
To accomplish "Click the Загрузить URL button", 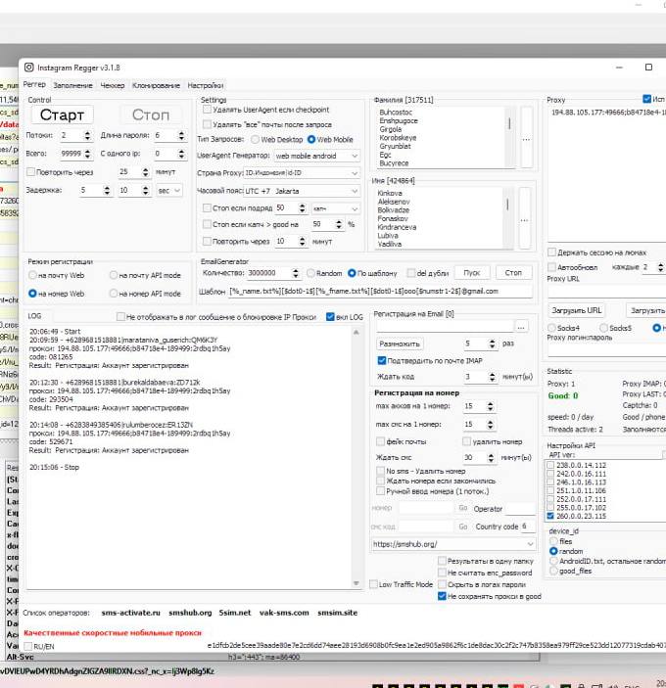I will pyautogui.click(x=575, y=310).
